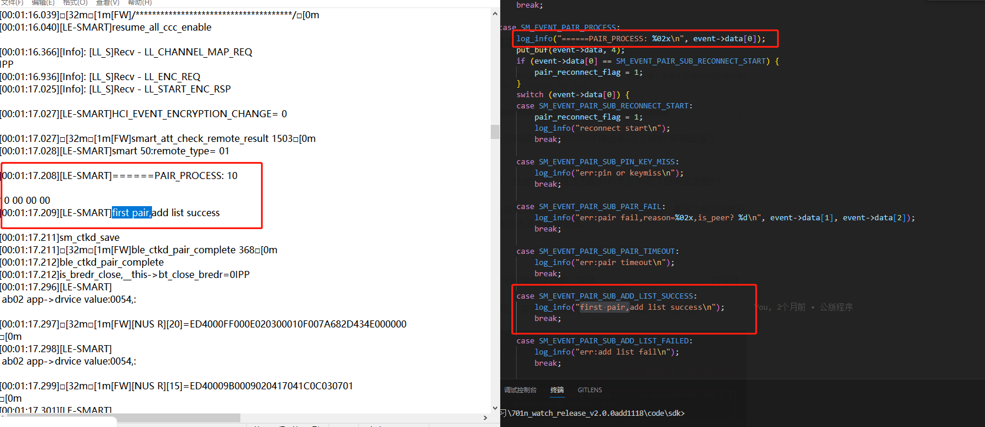985x427 pixels.
Task: Click 'case SM_EVENT_PAIR_SUB_ADD_LIST_FAILED:' in the editor
Action: (604, 340)
